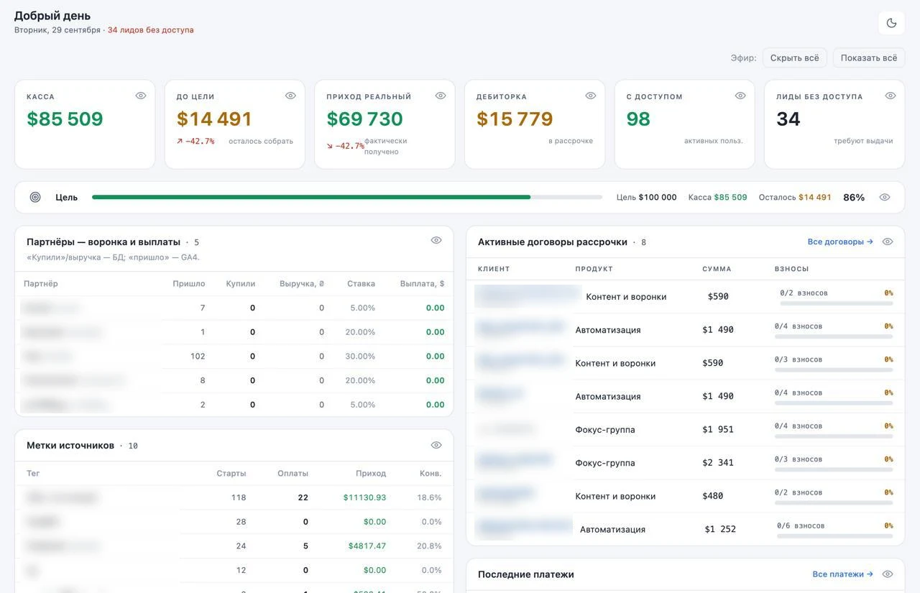This screenshot has width=920, height=593.
Task: Toggle eye on Последние платежи panel
Action: [x=888, y=574]
